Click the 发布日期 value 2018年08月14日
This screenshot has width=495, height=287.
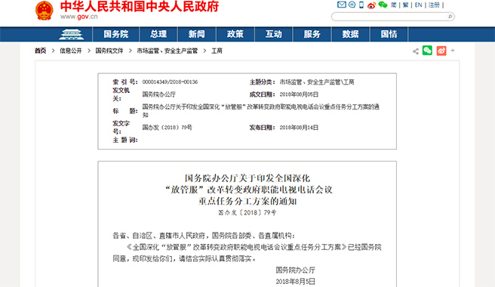[299, 128]
